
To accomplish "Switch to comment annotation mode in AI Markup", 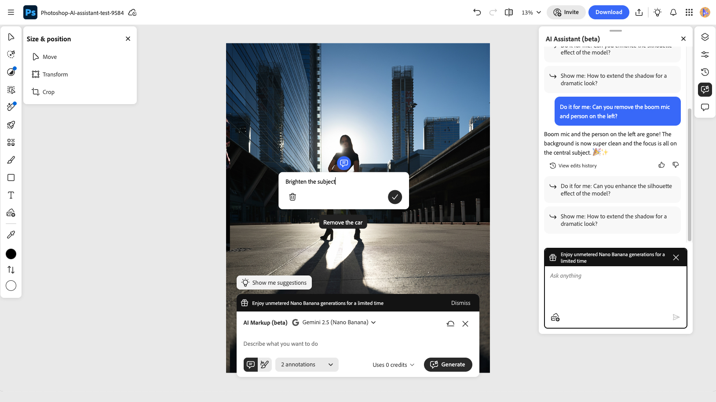I will pos(250,364).
